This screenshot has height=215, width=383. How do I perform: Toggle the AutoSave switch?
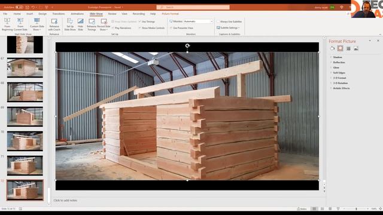19,7
